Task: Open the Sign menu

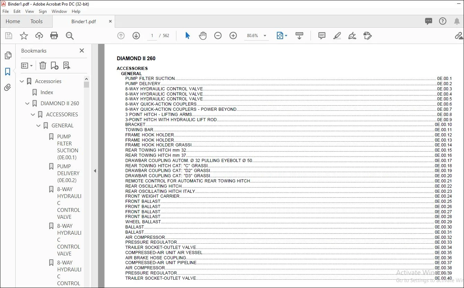Action: coord(43,11)
